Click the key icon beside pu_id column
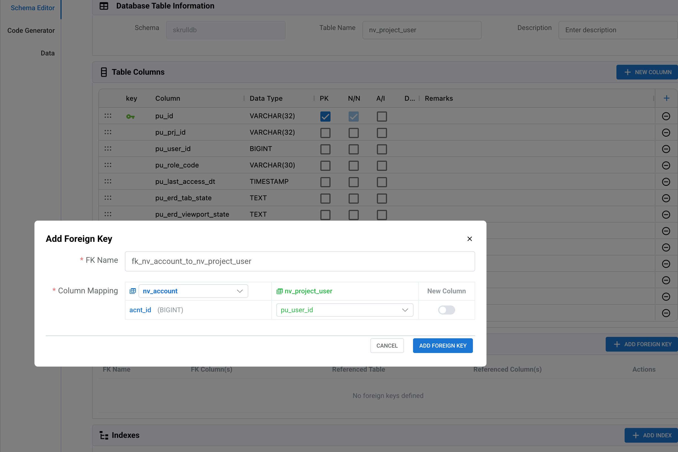This screenshot has width=678, height=452. 131,116
